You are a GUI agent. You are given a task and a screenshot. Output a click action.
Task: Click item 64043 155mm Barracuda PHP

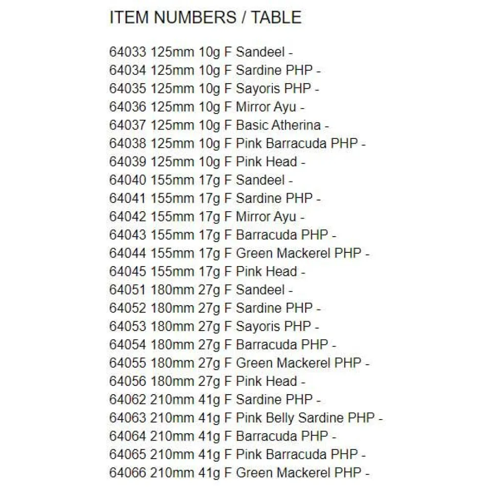(222, 235)
